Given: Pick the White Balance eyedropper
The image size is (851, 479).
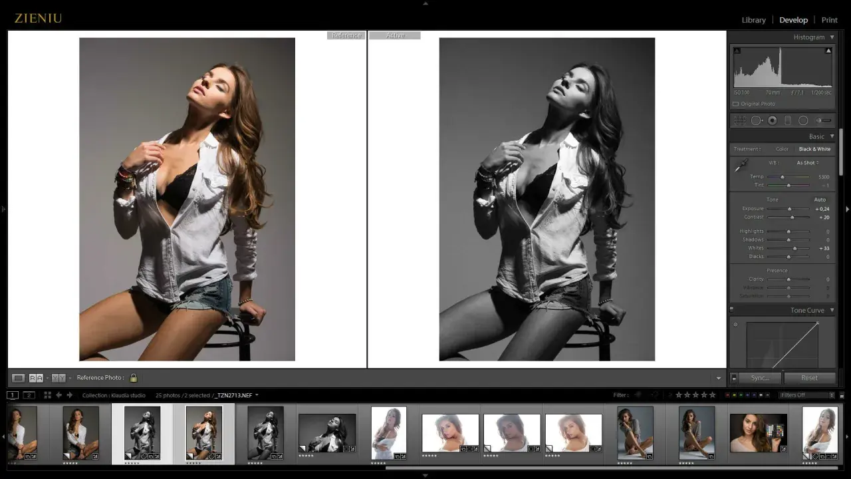Looking at the screenshot, I should pyautogui.click(x=741, y=166).
